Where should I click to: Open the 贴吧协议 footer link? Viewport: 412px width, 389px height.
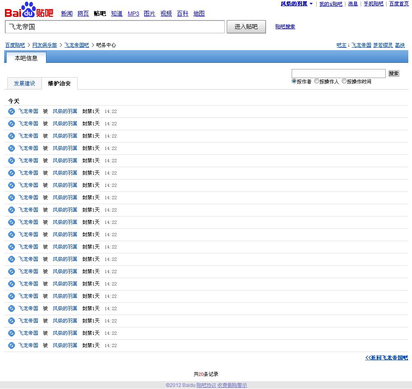coord(206,385)
